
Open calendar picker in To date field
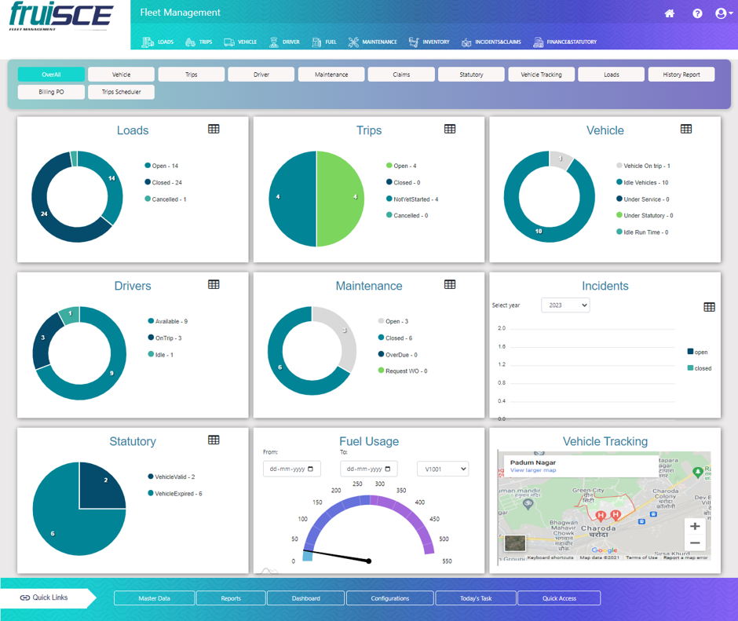[387, 469]
